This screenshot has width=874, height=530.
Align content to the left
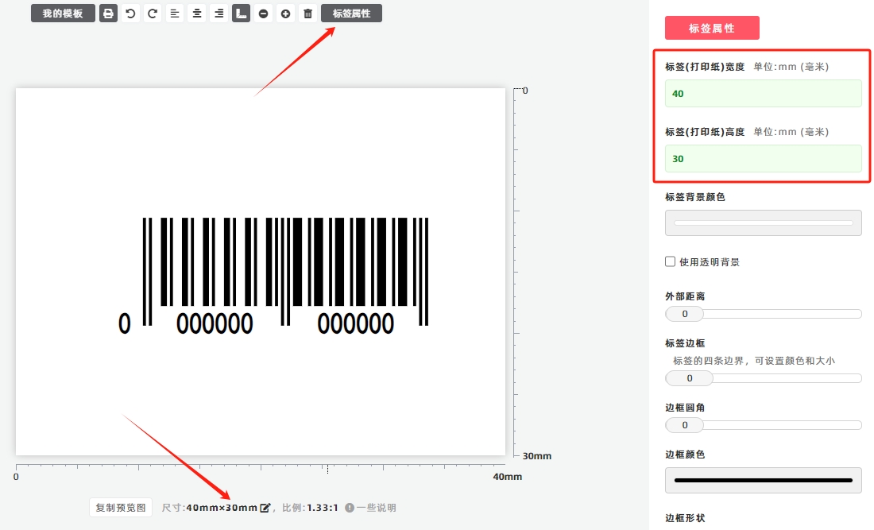(x=175, y=14)
